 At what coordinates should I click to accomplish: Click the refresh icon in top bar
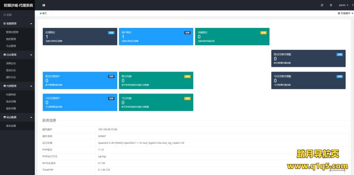coord(322,5)
